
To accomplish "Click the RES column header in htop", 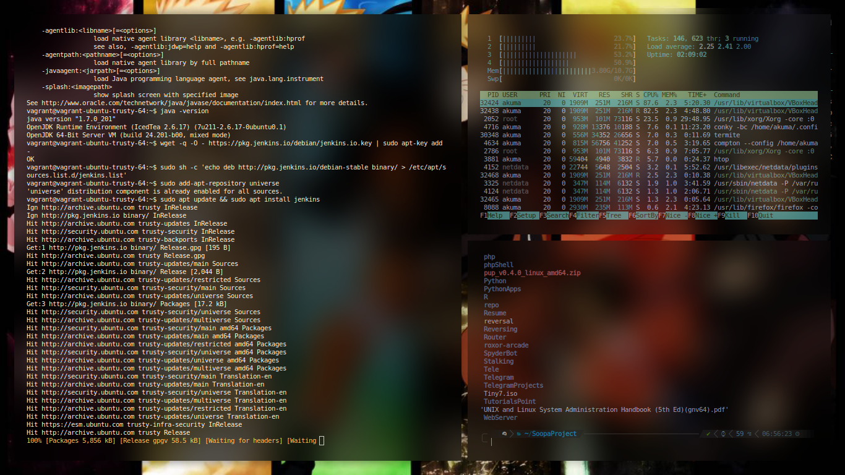I will (x=604, y=95).
